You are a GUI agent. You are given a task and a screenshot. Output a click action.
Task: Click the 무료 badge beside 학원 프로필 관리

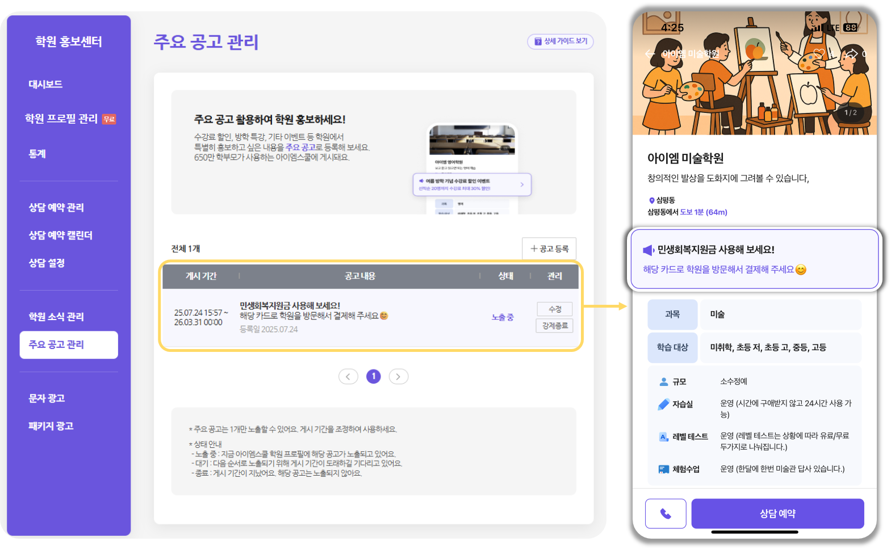click(x=109, y=119)
